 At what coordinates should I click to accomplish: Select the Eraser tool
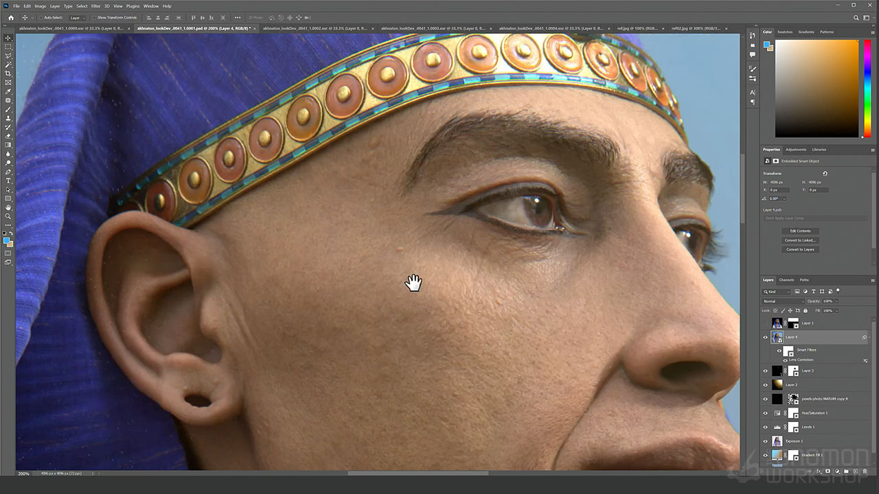(8, 136)
